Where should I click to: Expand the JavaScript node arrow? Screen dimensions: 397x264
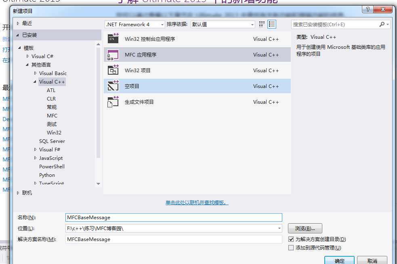pos(35,158)
